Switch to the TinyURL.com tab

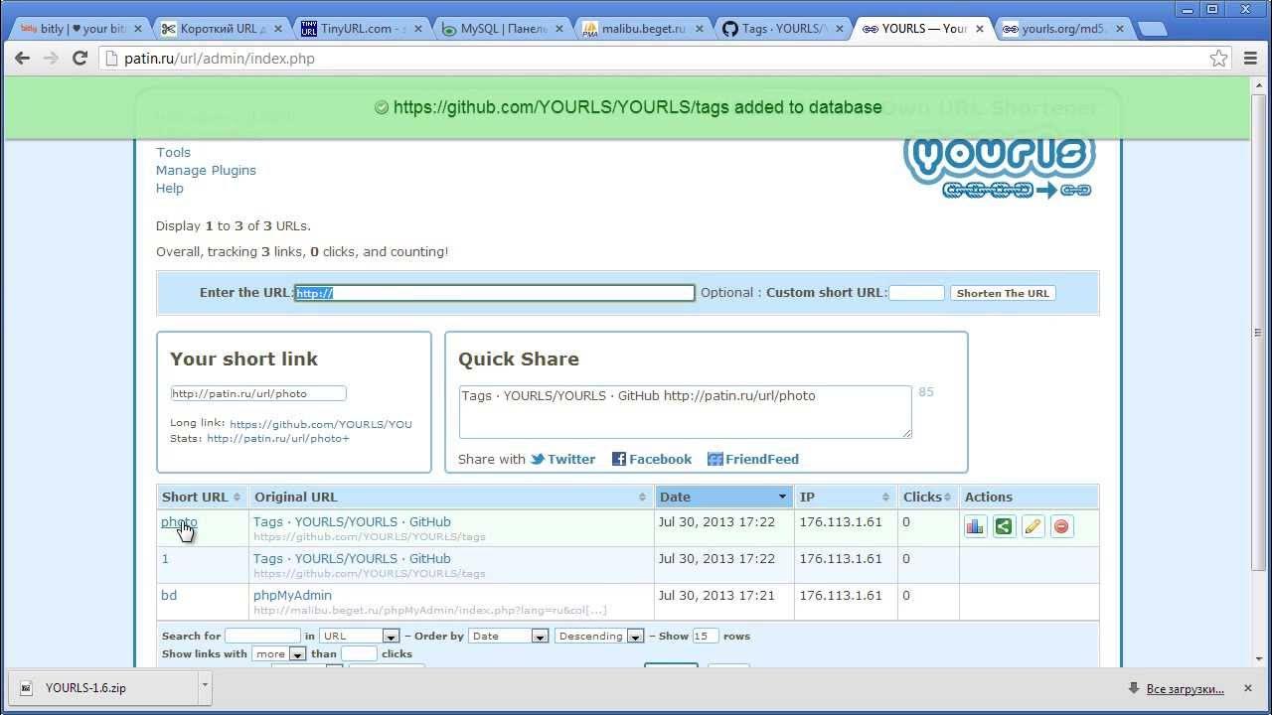[363, 29]
